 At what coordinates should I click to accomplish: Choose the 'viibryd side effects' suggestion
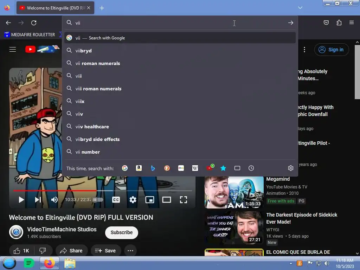click(x=180, y=139)
